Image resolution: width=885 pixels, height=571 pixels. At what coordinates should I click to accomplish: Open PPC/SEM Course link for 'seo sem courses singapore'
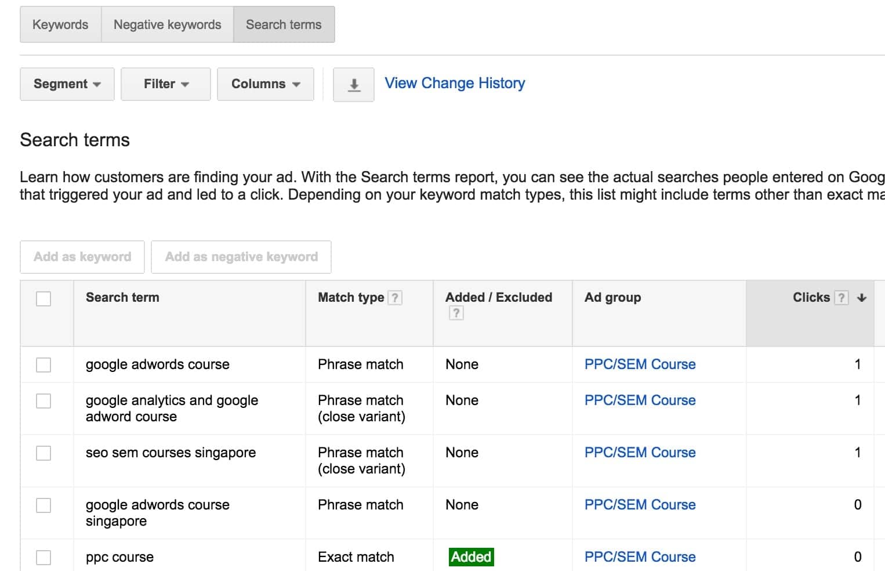[x=640, y=453]
